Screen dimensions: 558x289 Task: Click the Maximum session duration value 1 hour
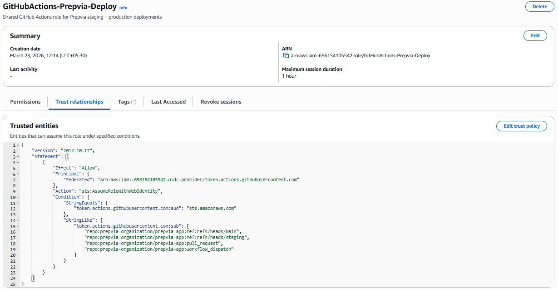click(289, 76)
